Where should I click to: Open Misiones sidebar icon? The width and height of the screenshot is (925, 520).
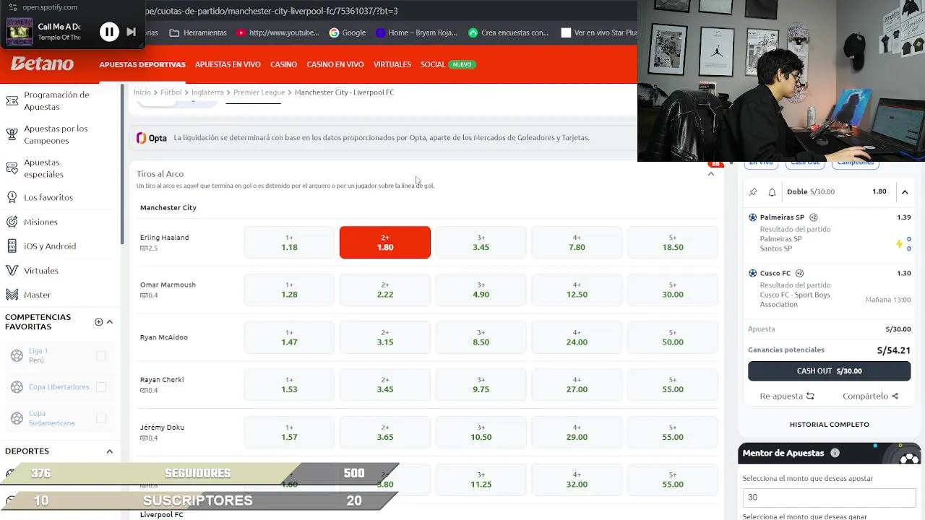click(12, 222)
